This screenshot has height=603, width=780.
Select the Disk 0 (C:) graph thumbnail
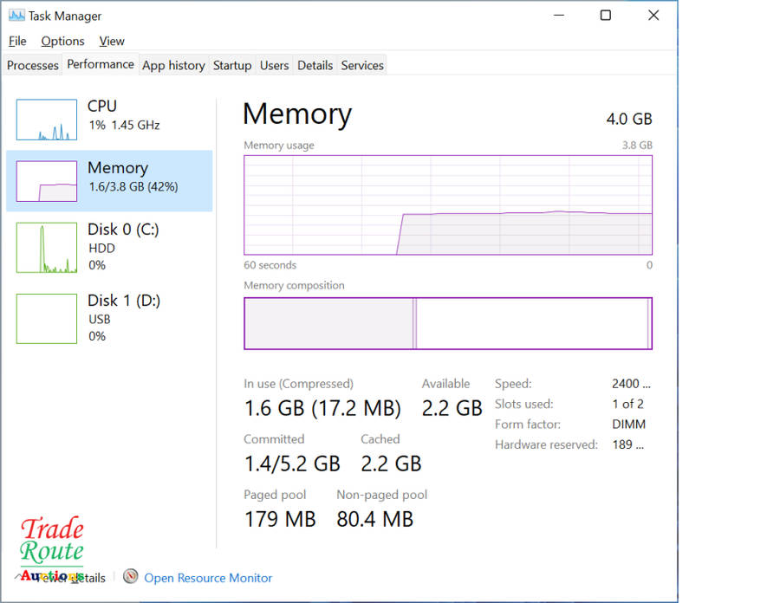pos(47,248)
